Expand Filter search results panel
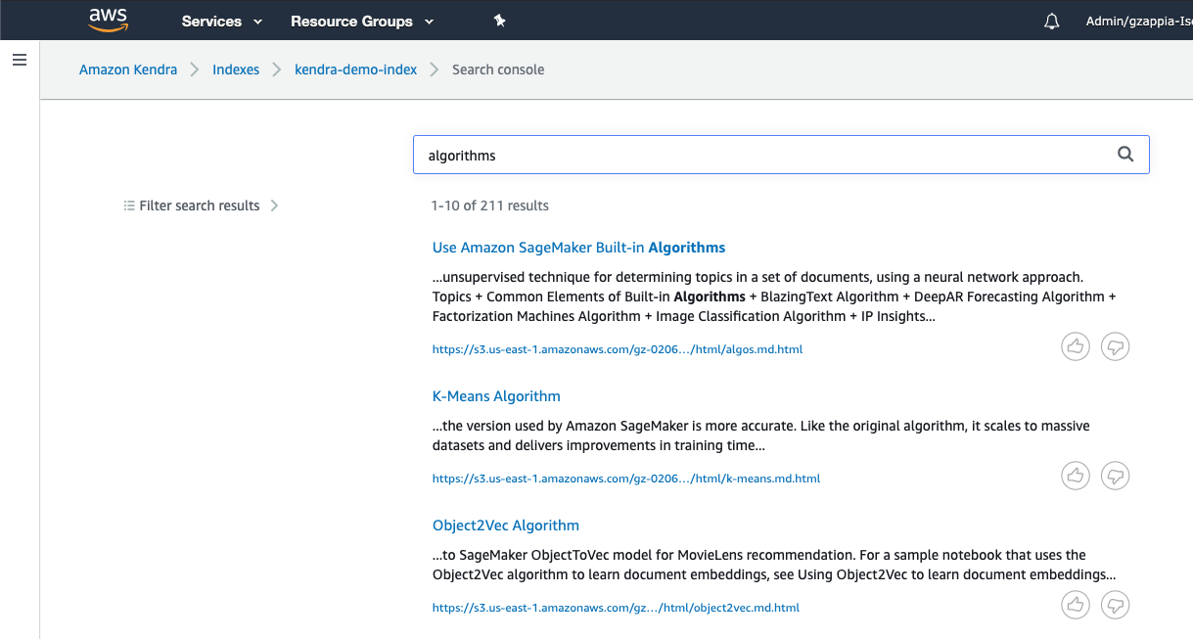The width and height of the screenshot is (1193, 639). 201,205
